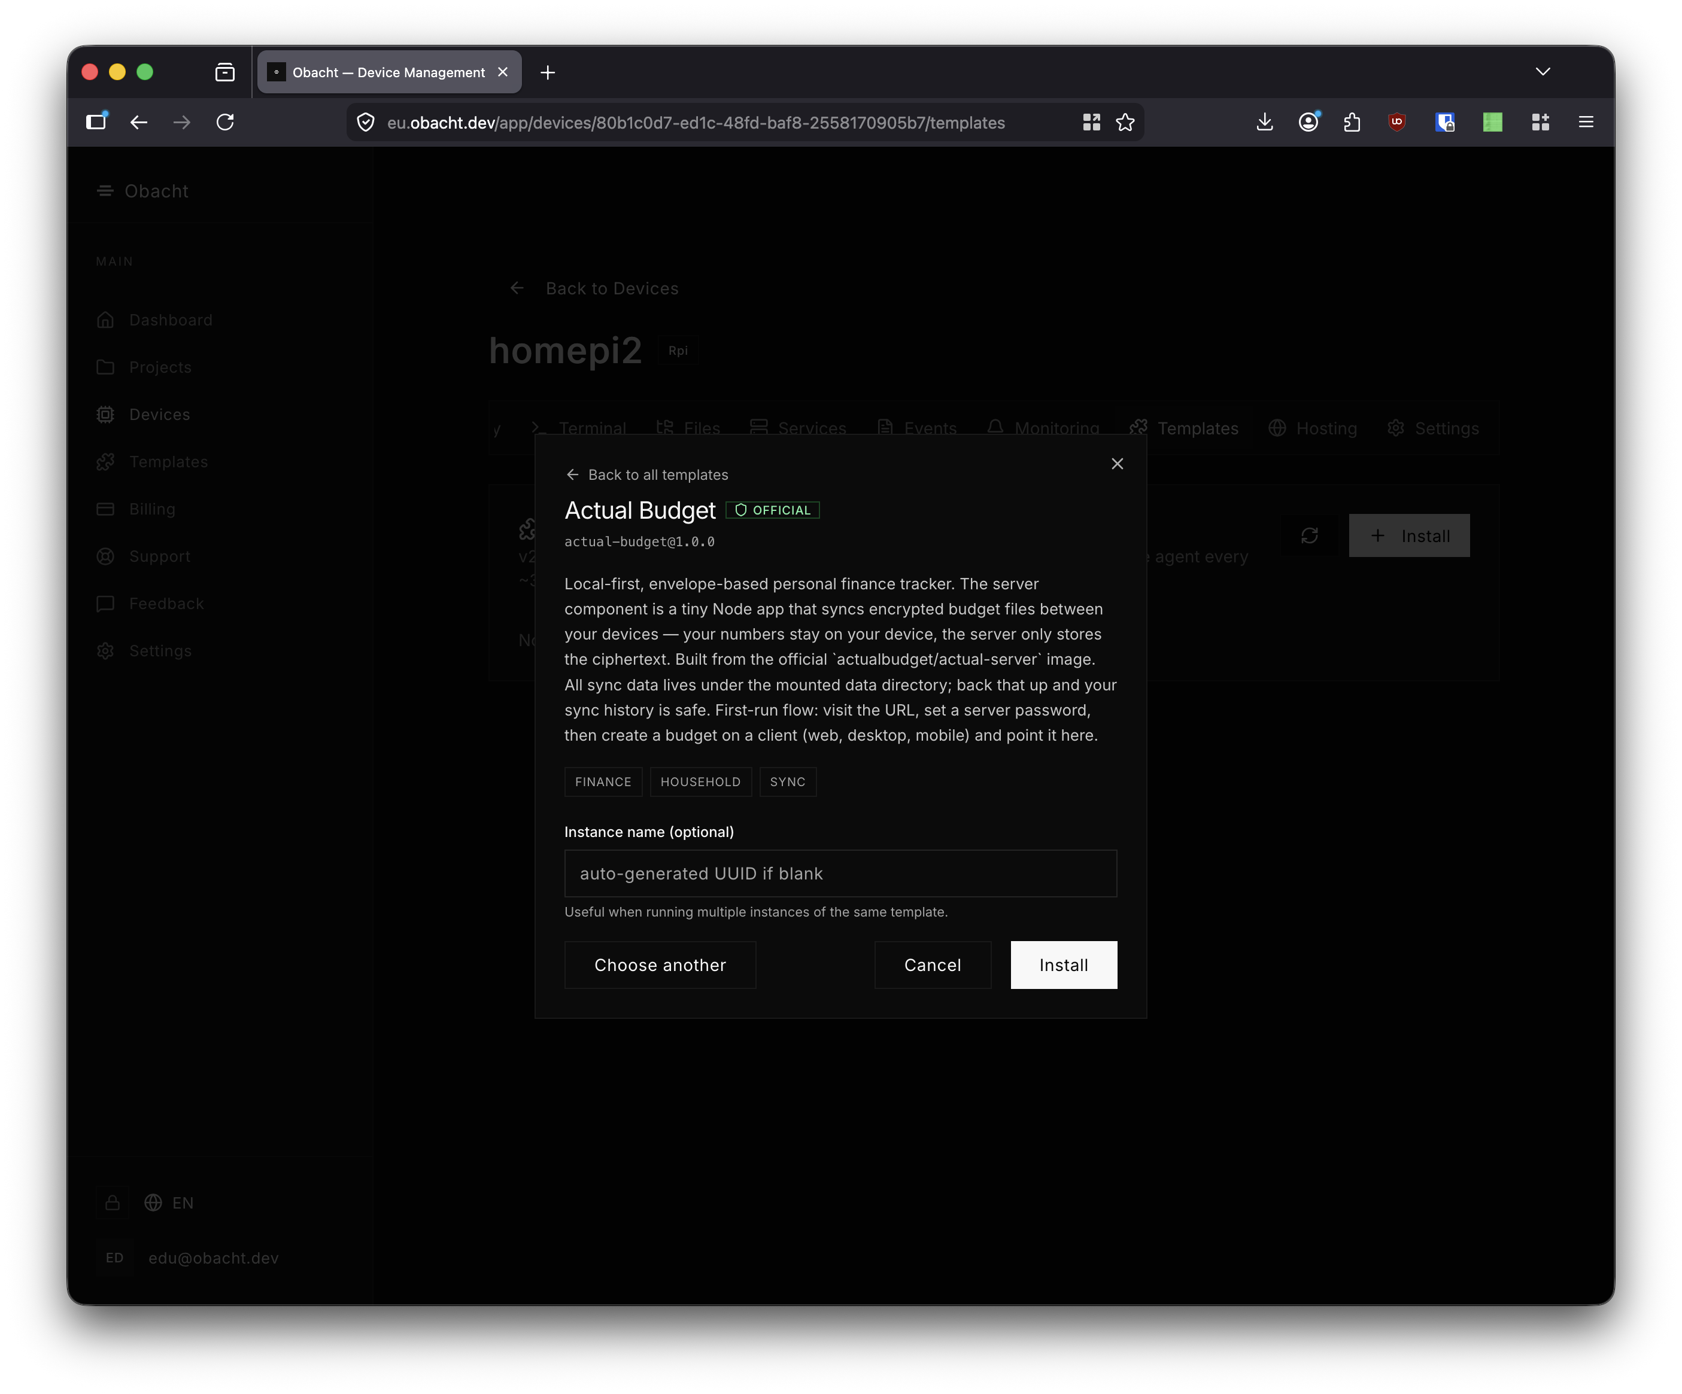Open a new browser tab with plus
This screenshot has height=1394, width=1682.
(548, 72)
